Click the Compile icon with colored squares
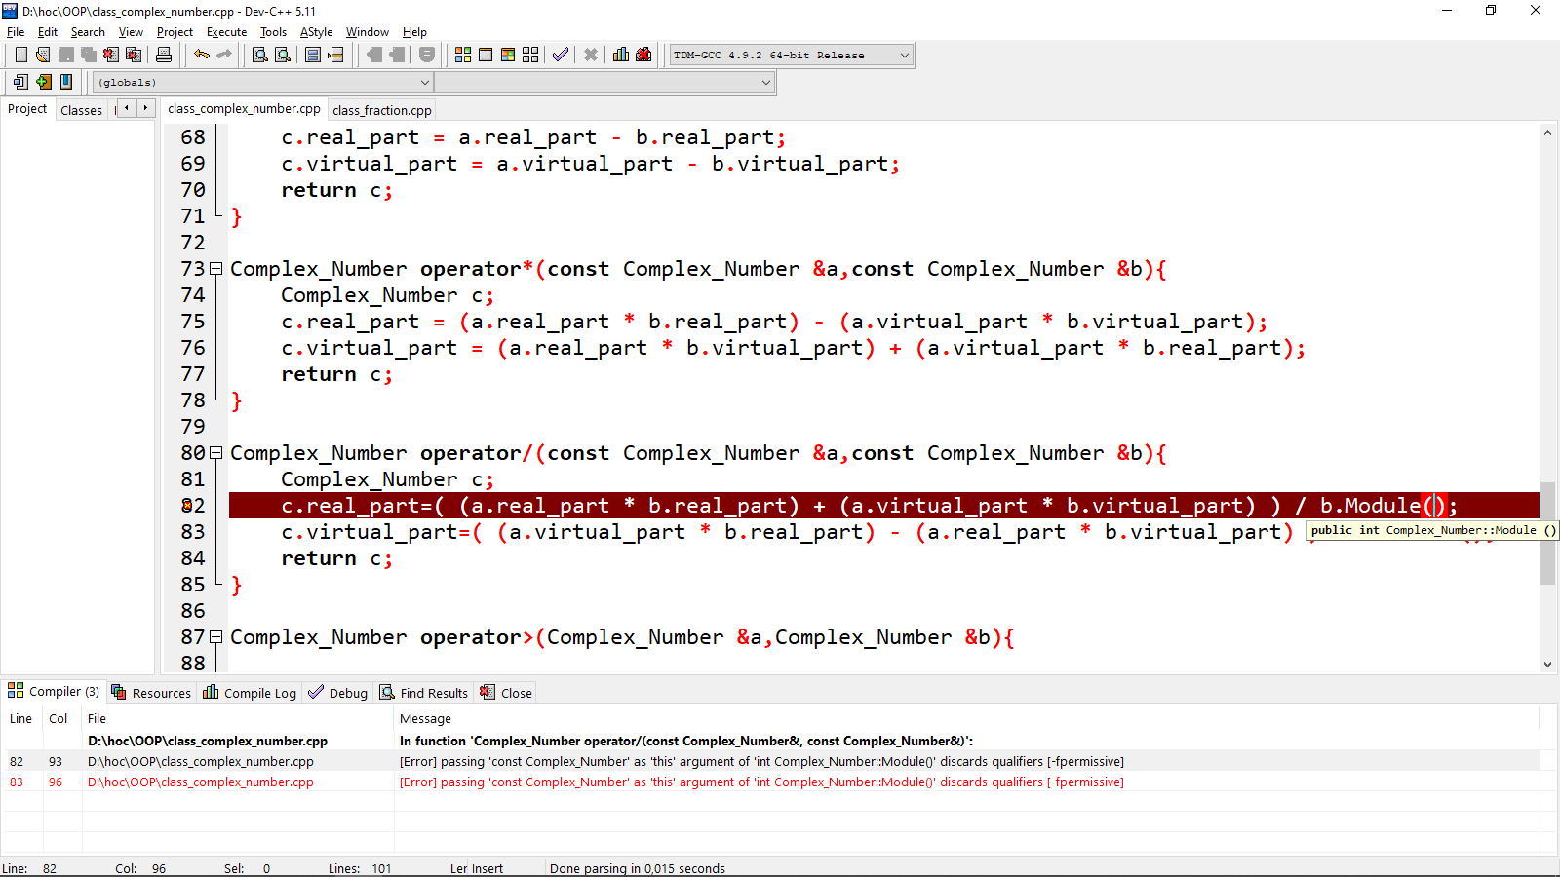Screen dimensions: 1560x877 coord(463,55)
